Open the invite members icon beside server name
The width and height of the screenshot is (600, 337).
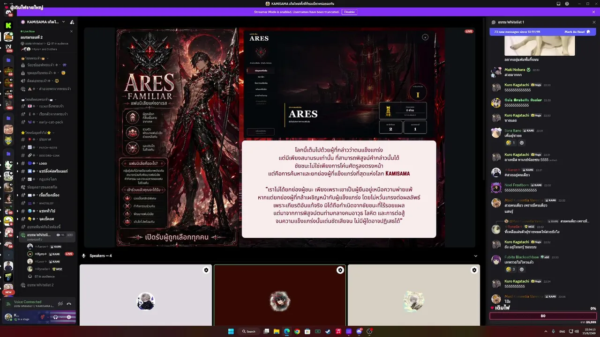(72, 22)
